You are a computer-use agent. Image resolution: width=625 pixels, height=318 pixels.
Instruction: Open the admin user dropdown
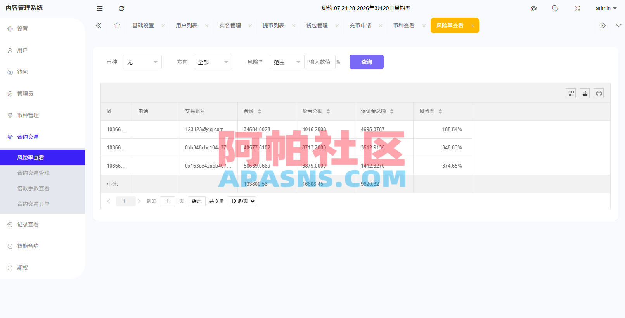pos(606,8)
